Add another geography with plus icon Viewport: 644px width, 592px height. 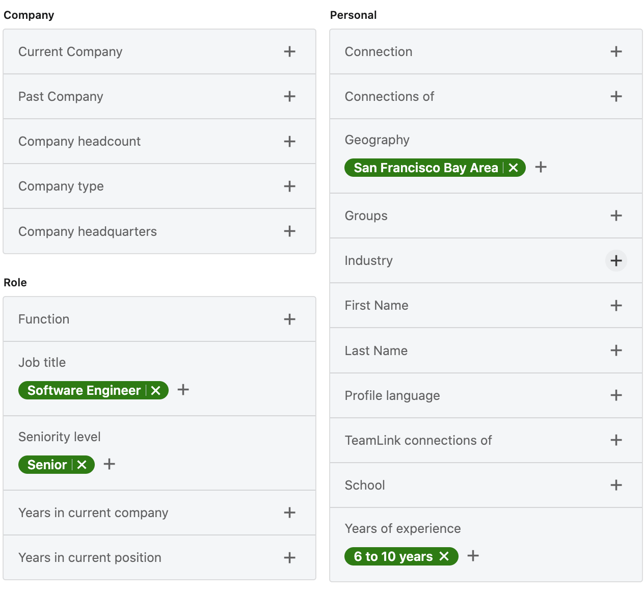[x=541, y=167]
